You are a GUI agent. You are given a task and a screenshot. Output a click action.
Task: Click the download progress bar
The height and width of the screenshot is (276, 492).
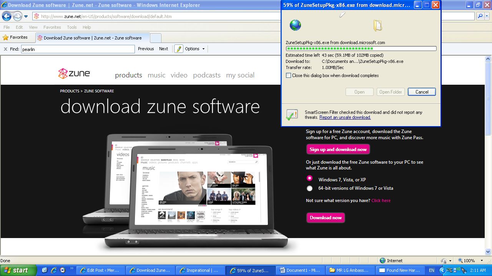click(361, 49)
